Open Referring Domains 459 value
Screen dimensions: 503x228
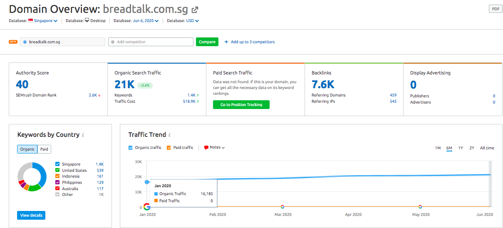coord(393,95)
